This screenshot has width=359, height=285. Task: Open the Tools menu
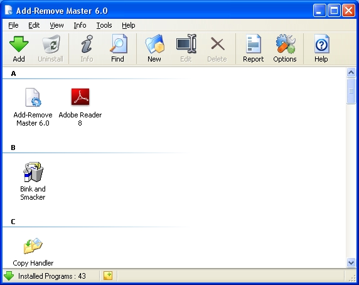point(104,25)
